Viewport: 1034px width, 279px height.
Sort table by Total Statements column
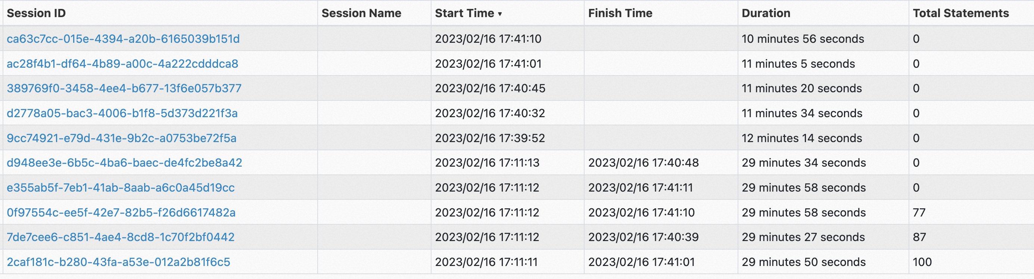click(x=960, y=13)
